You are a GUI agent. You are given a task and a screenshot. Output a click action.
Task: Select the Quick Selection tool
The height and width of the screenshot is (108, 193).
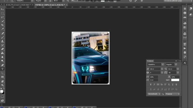pyautogui.click(x=2, y=21)
